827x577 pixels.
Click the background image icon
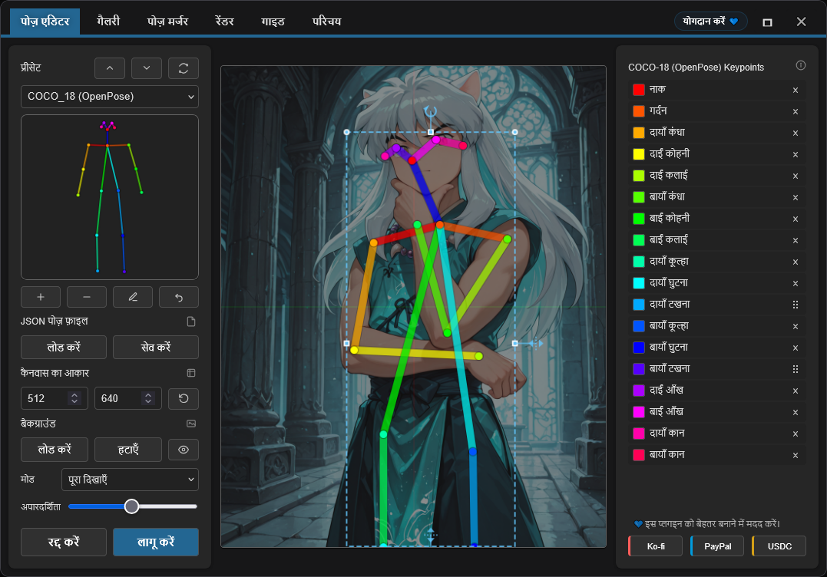191,424
